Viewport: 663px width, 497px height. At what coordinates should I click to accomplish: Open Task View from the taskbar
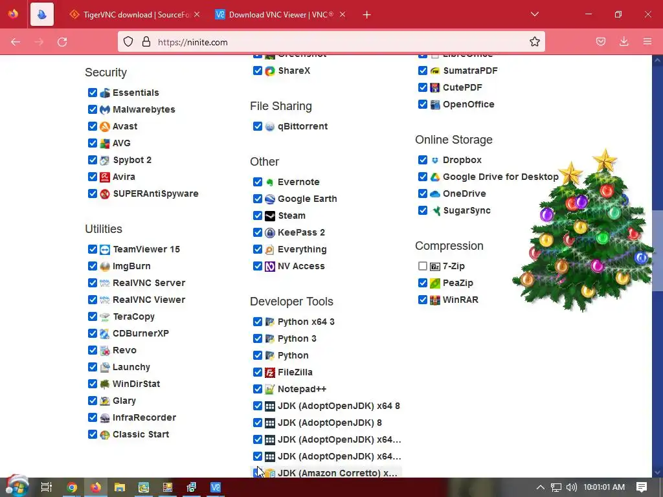[x=47, y=487]
